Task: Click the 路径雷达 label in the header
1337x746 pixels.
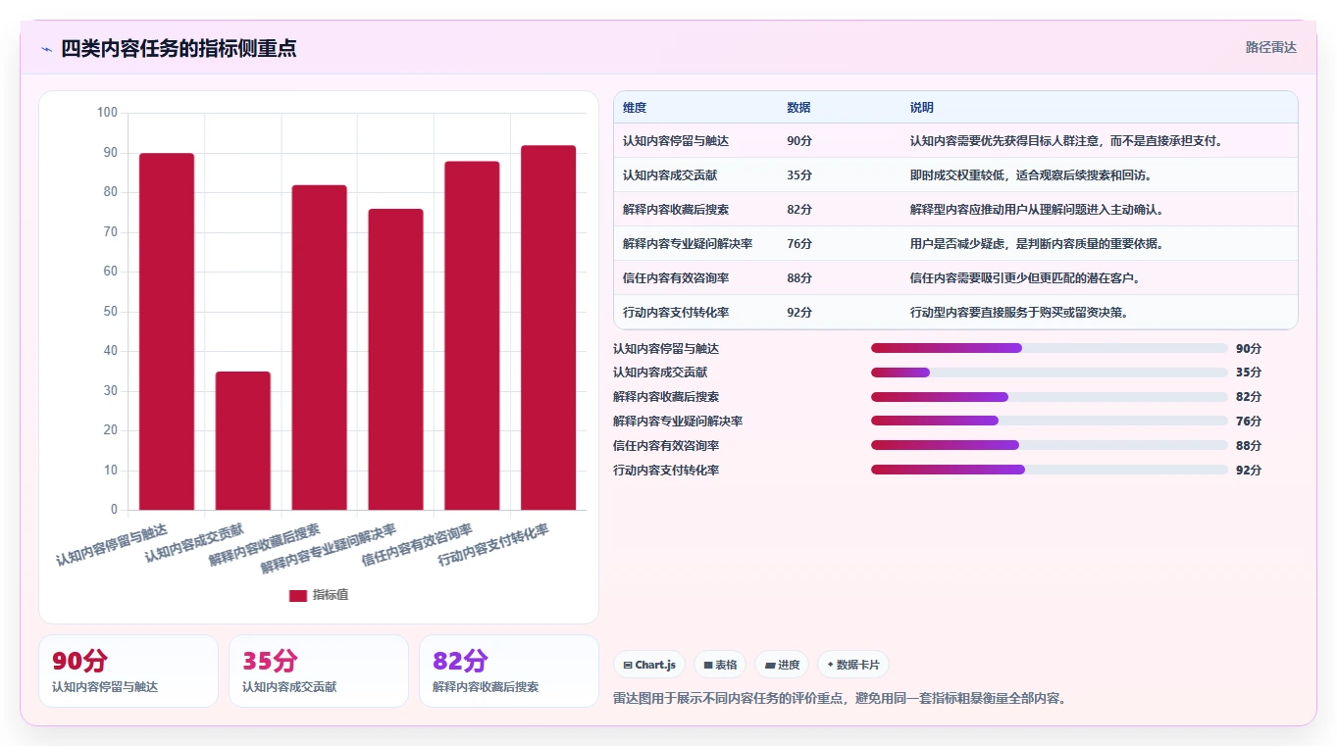Action: click(1271, 47)
